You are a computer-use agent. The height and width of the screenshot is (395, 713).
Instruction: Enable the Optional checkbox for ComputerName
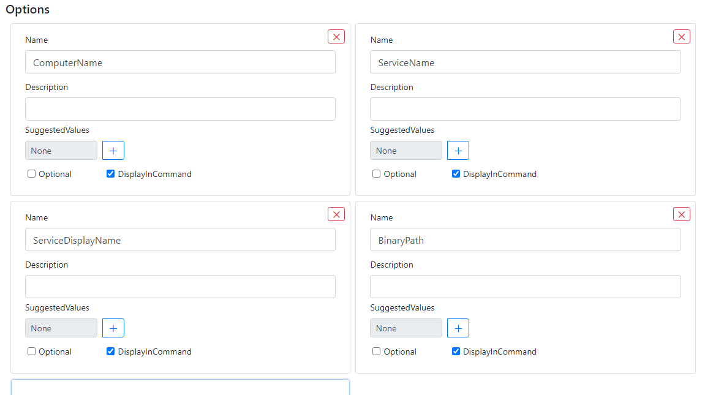pos(31,173)
